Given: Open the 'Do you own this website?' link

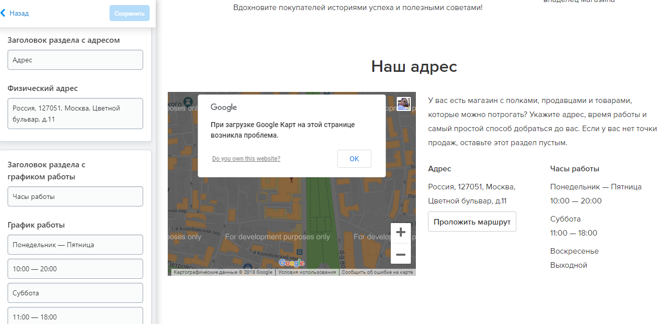Looking at the screenshot, I should pos(246,159).
